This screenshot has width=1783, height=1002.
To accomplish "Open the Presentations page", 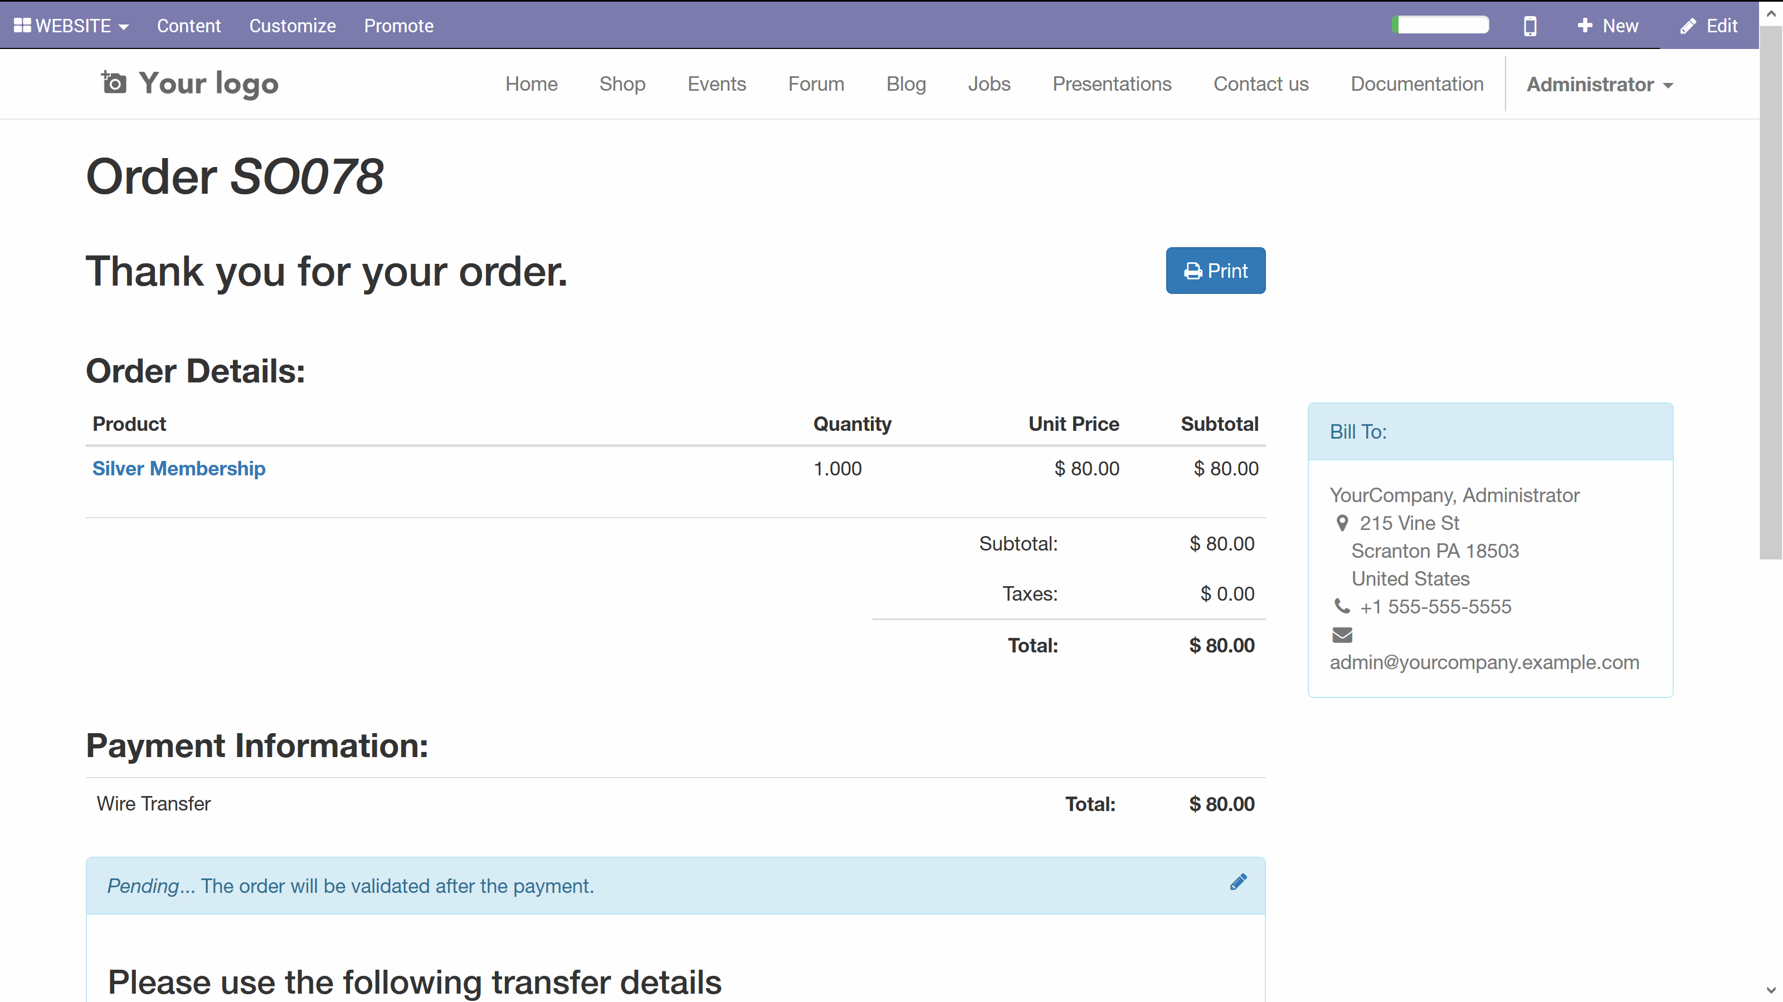I will (1112, 83).
